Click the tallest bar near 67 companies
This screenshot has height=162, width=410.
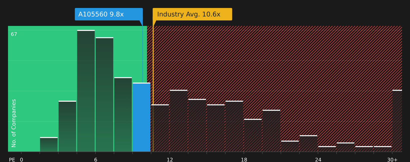86,91
